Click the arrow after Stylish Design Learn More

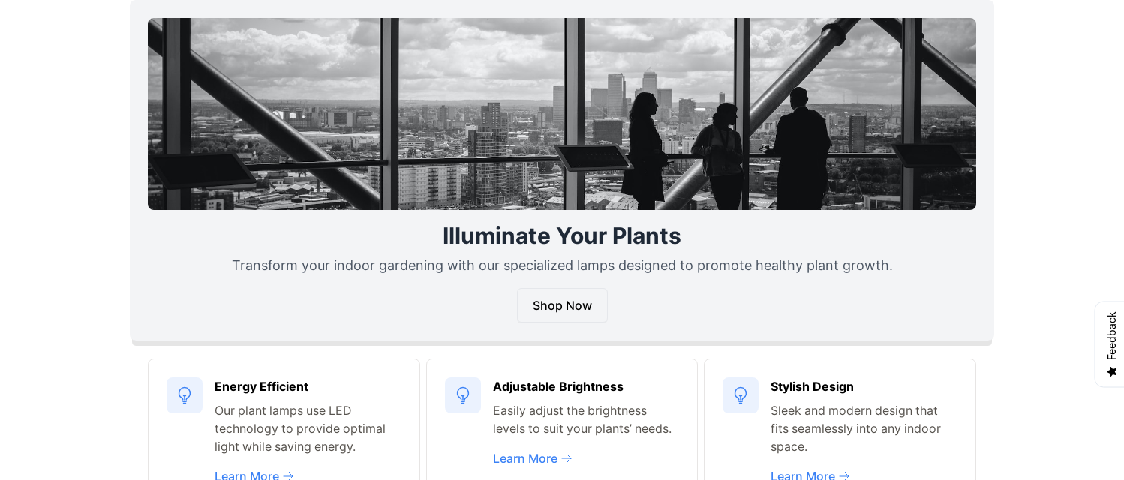coord(845,475)
